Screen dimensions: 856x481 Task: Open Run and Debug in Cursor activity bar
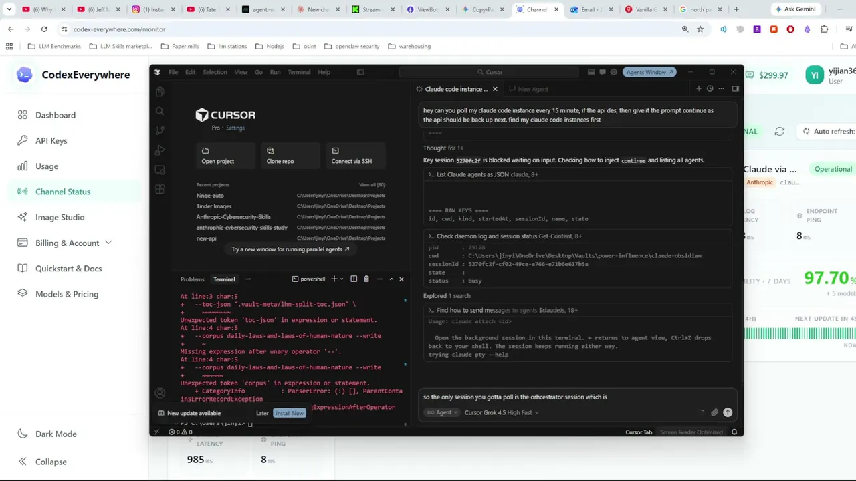(x=160, y=150)
